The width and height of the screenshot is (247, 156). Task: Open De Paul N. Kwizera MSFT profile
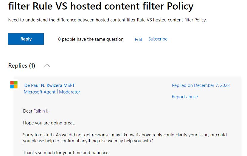coord(49,85)
